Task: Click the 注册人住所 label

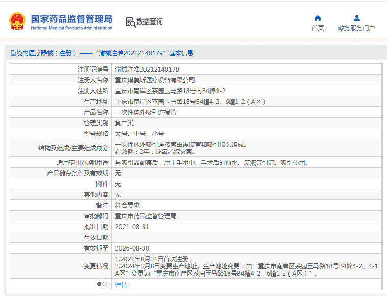Action: tap(93, 91)
